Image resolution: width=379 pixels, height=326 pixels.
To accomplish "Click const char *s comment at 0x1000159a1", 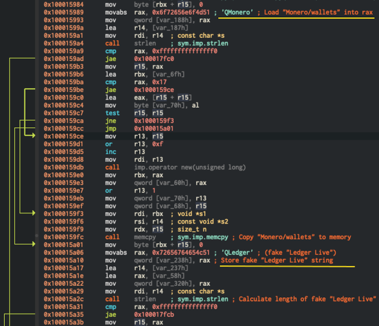I will pyautogui.click(x=201, y=36).
